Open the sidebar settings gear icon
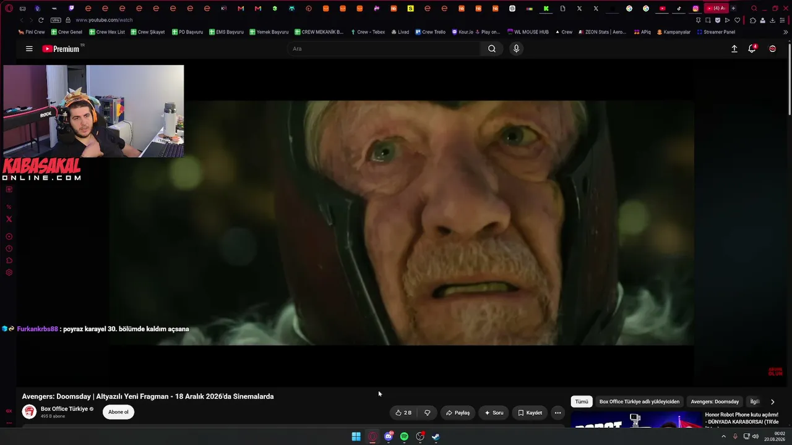792x445 pixels. 9,273
